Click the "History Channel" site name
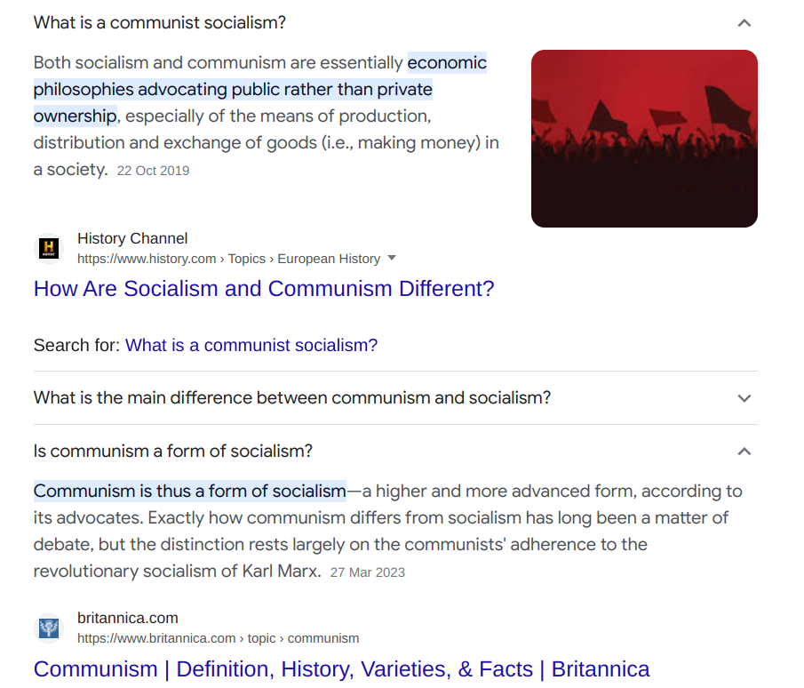804x688 pixels. tap(132, 238)
